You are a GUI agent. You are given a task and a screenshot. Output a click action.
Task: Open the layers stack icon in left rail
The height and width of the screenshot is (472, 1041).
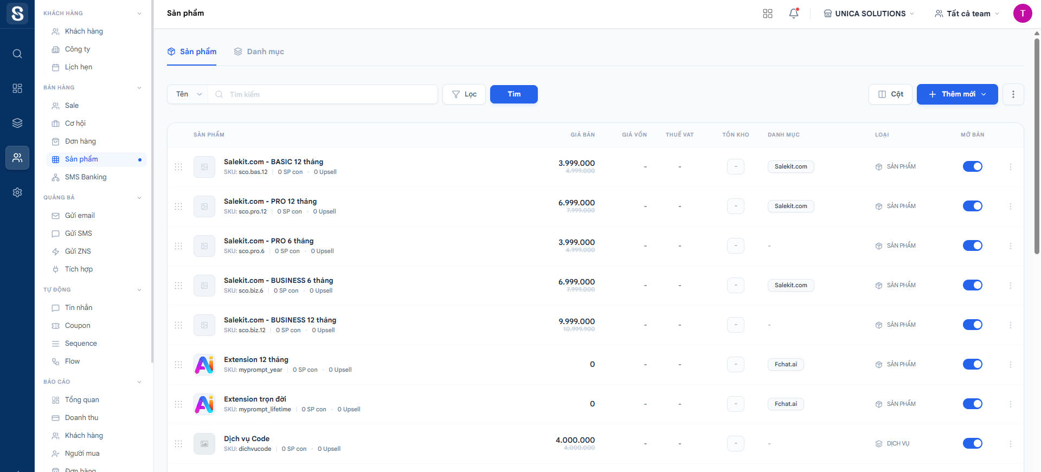17,123
